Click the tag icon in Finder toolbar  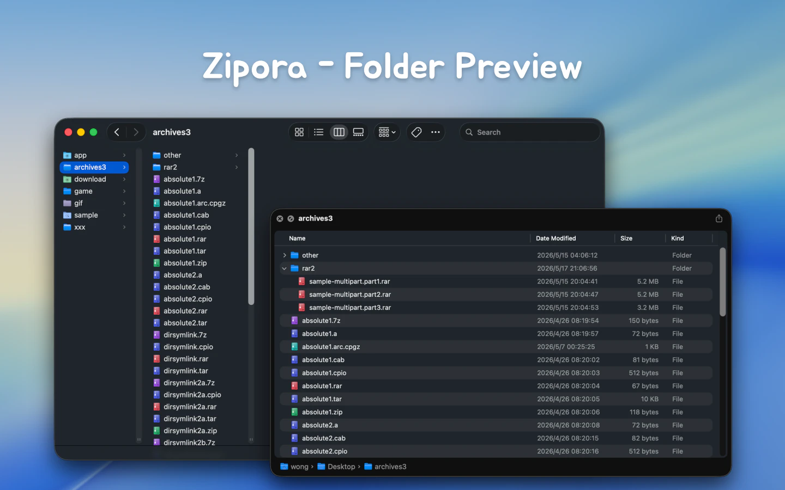point(416,132)
